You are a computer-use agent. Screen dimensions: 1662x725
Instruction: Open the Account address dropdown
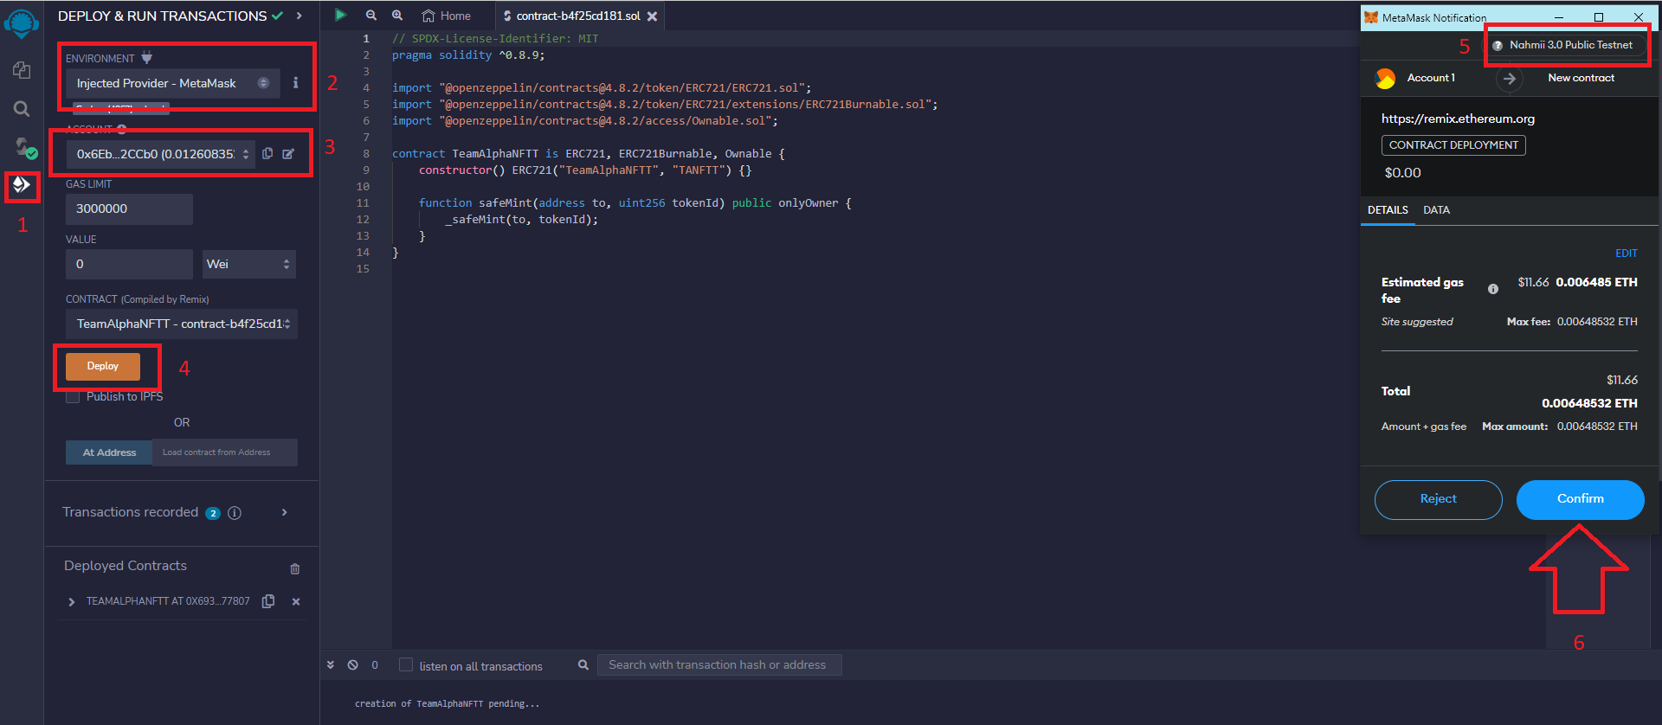point(160,154)
